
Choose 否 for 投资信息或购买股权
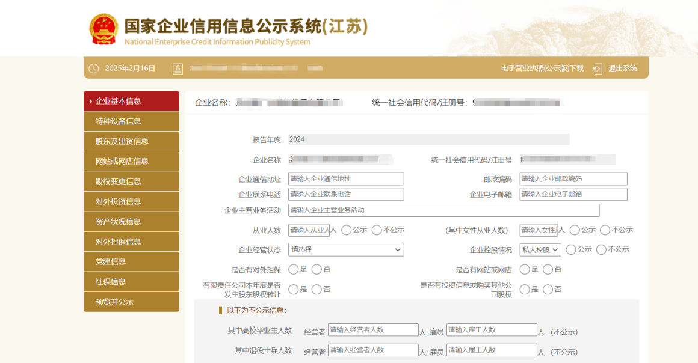548,290
